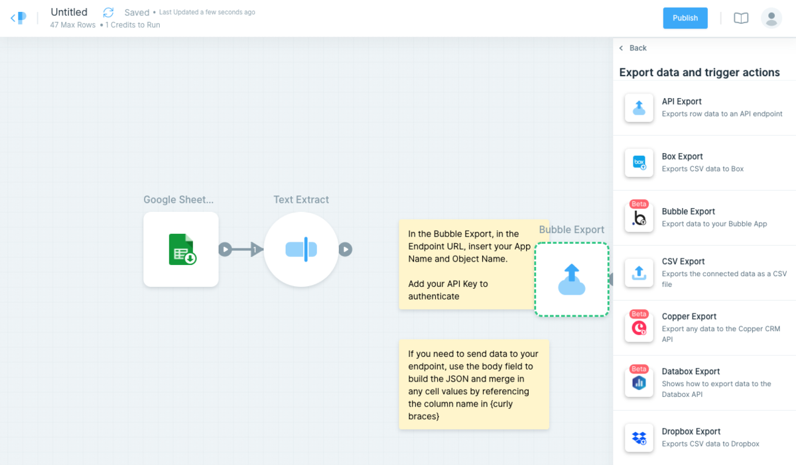Choose Databox Export from the list

(704, 382)
